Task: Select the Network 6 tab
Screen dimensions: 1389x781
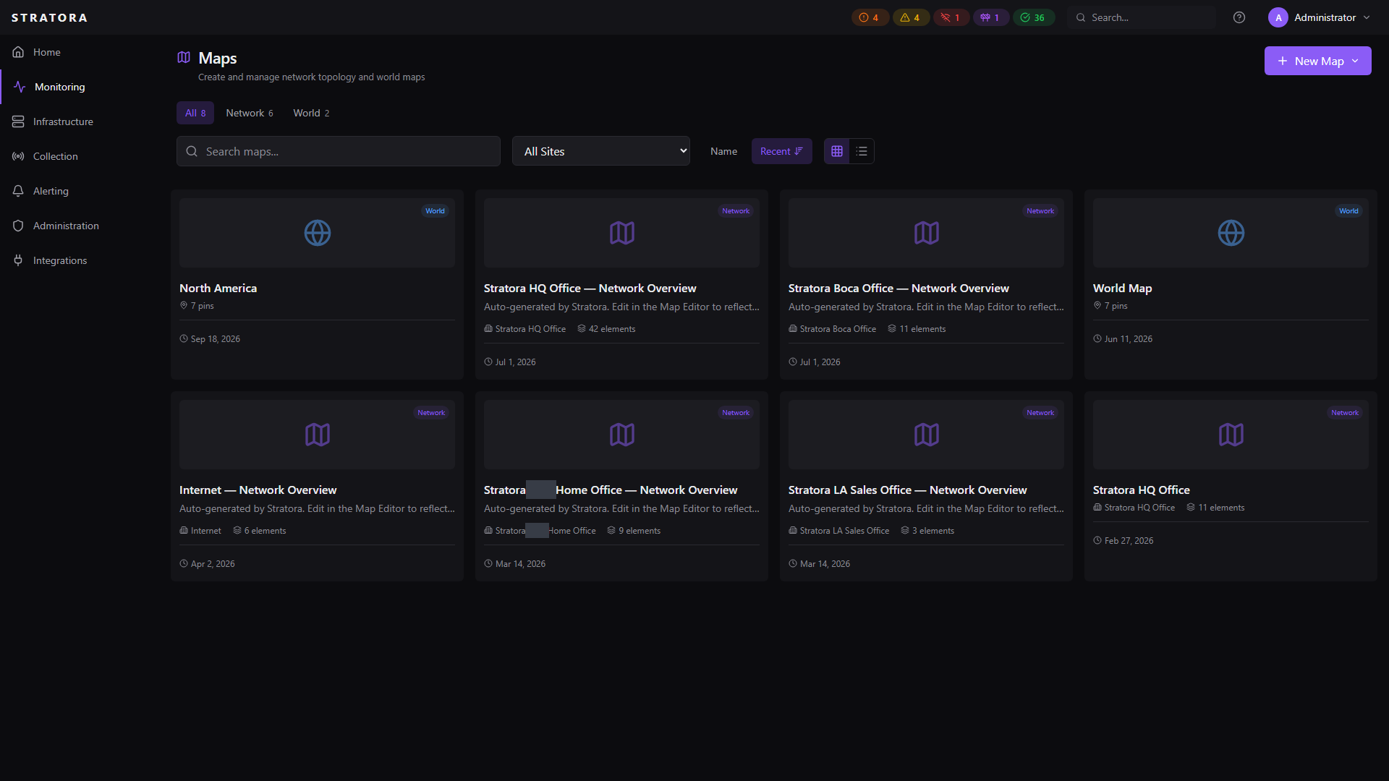Action: [x=250, y=113]
